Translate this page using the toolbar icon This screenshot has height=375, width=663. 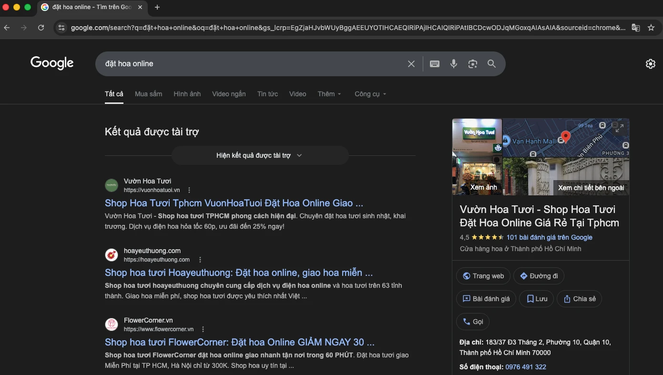pos(636,28)
